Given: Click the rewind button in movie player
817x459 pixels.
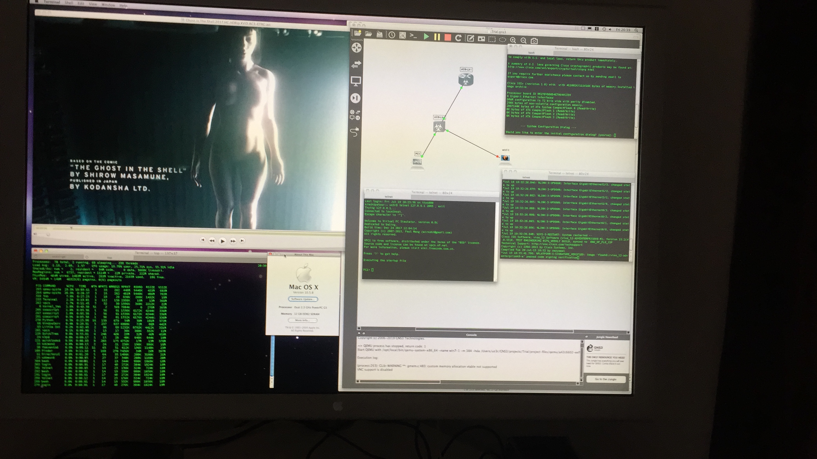Looking at the screenshot, I should tap(212, 241).
